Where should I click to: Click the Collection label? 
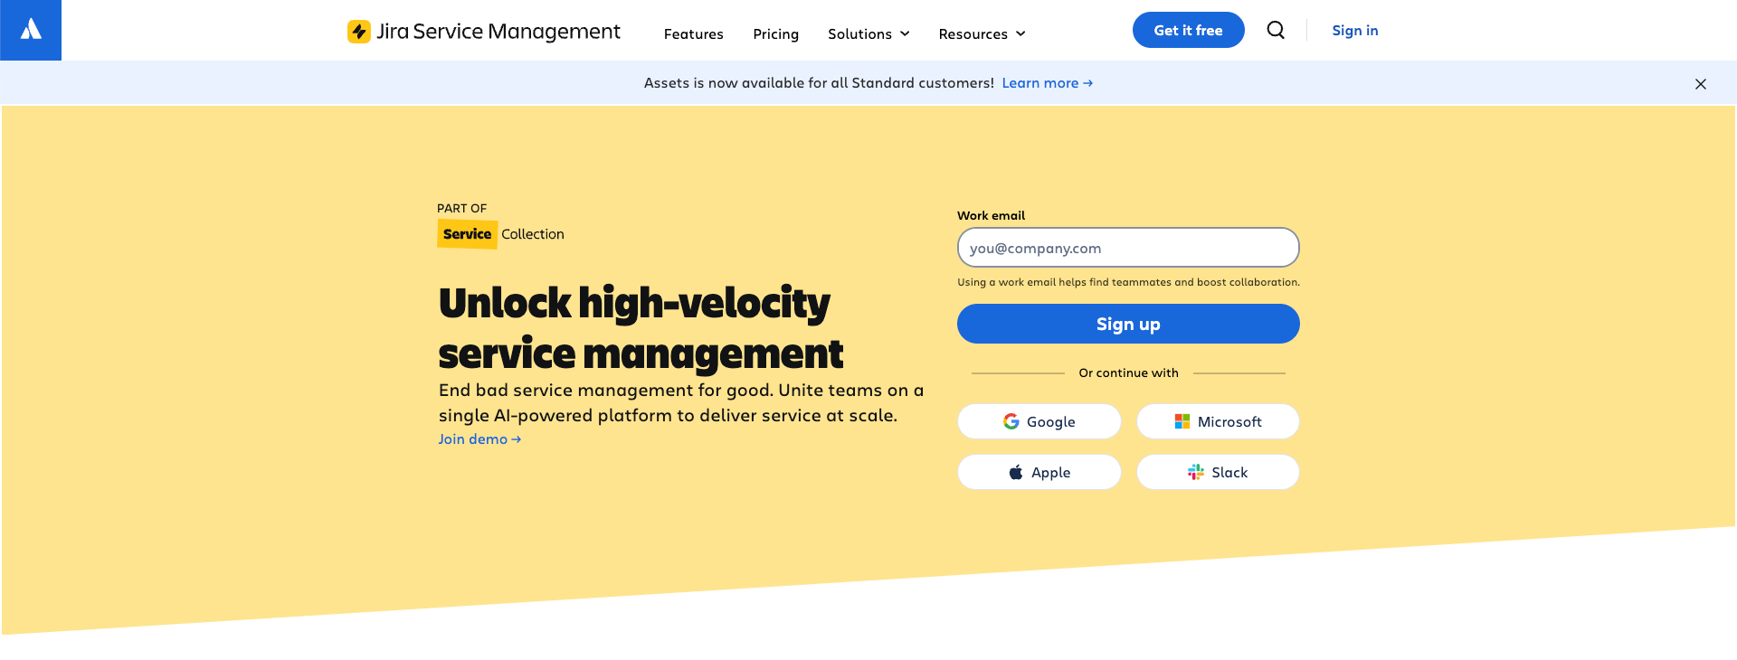533,234
